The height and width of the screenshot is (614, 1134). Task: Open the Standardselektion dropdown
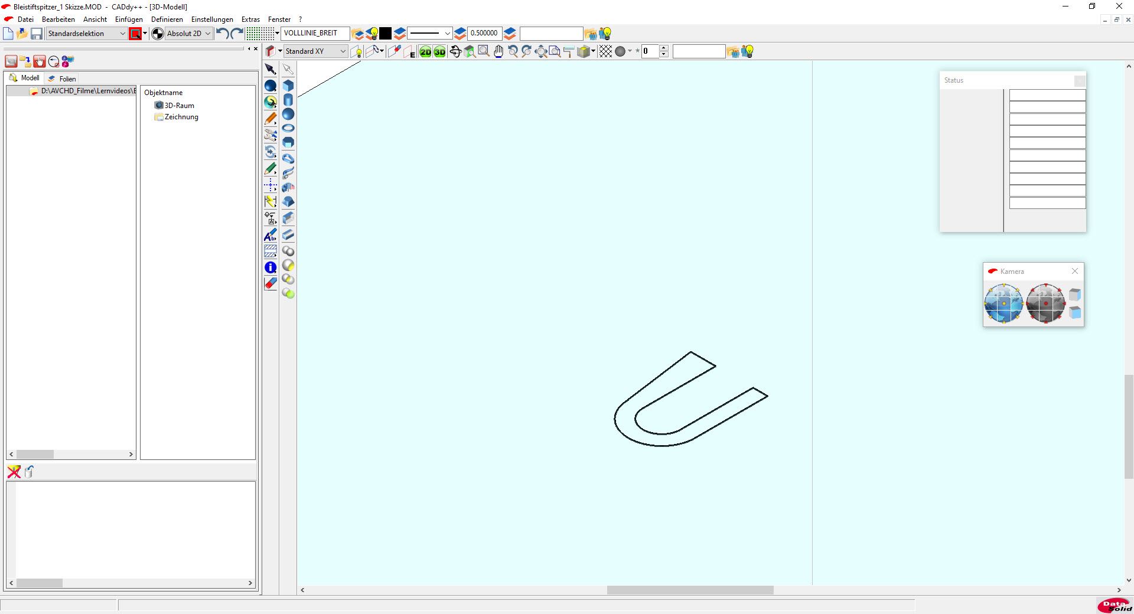tap(86, 34)
